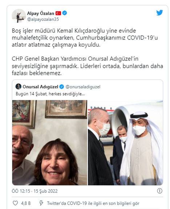
Task: Open the tweet info circle icon
Action: pyautogui.click(x=160, y=191)
